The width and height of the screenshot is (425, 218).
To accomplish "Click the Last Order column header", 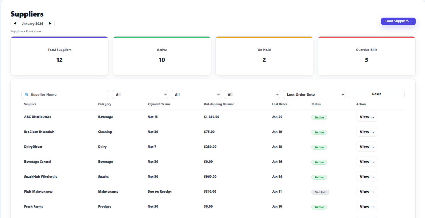I will pos(280,104).
